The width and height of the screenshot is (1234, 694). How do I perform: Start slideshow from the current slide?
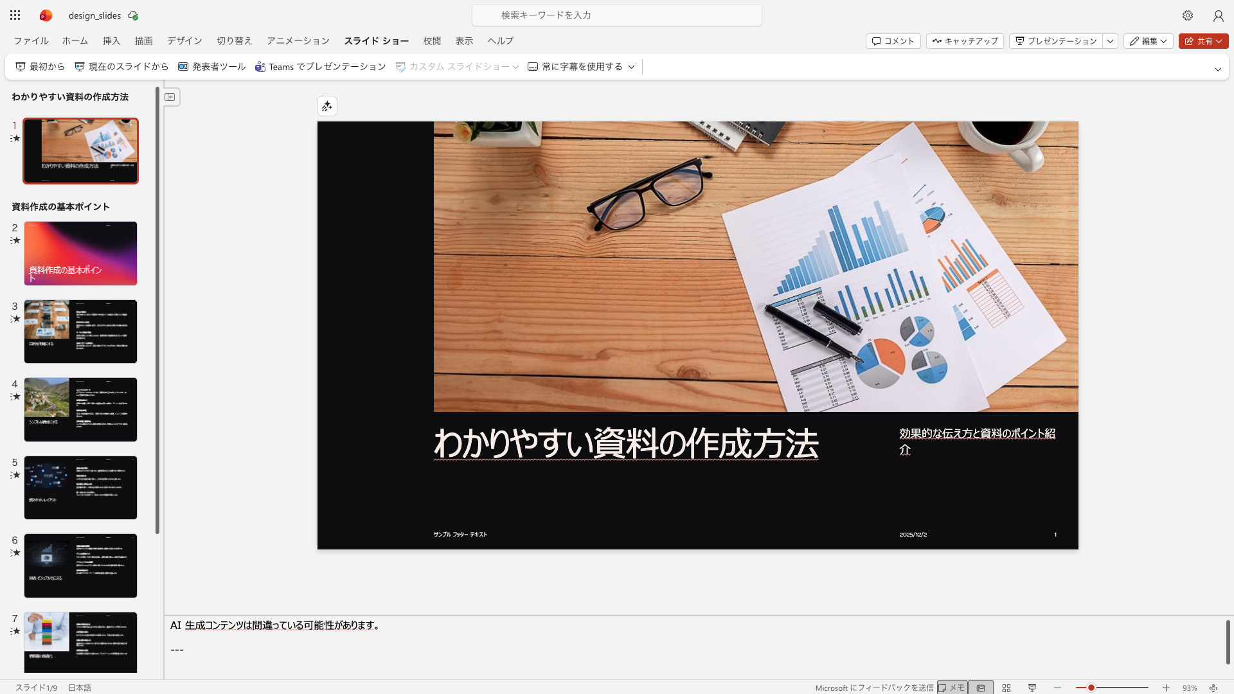point(121,66)
